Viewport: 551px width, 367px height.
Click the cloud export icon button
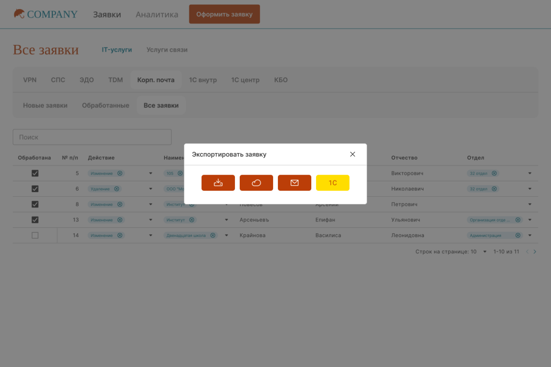click(x=256, y=183)
